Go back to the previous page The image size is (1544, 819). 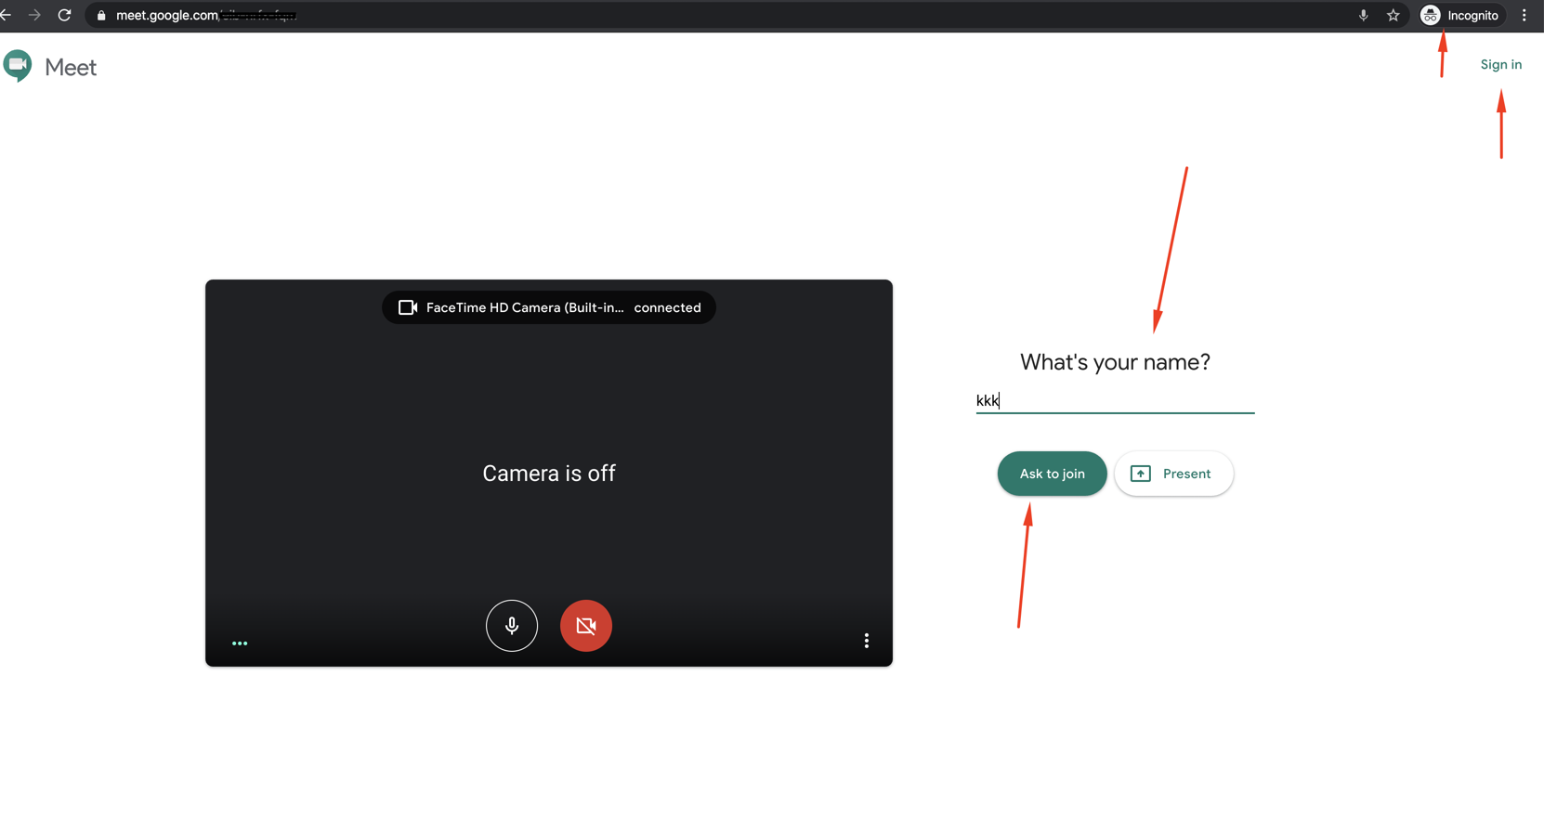click(7, 15)
